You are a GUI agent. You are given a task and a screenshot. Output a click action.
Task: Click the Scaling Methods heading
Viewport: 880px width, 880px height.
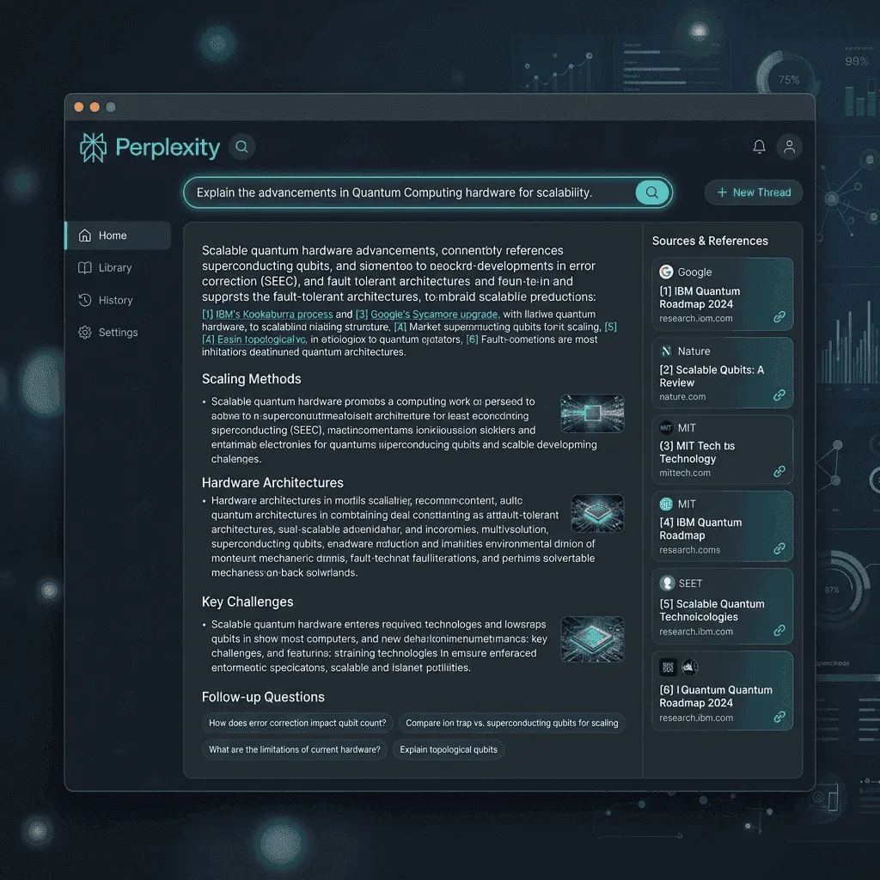252,379
